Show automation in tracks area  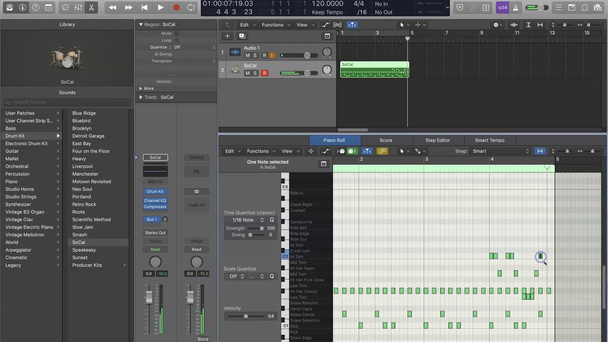point(325,25)
